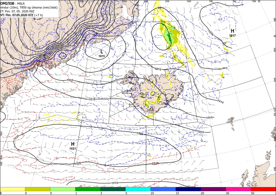Select the purple legend swatch
Viewport: 276px width, 195px height.
tap(213, 189)
